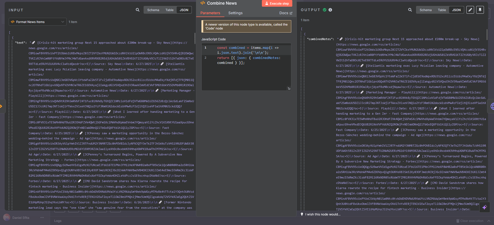494x225 pixels.
Task: Open the Daniel Sfita options menu
Action: pos(42,217)
